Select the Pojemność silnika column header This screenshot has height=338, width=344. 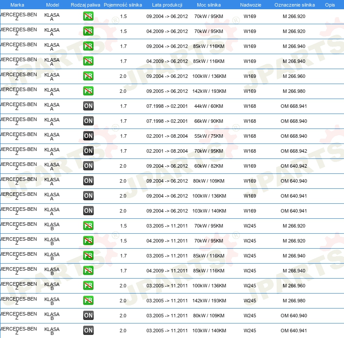[x=123, y=5]
